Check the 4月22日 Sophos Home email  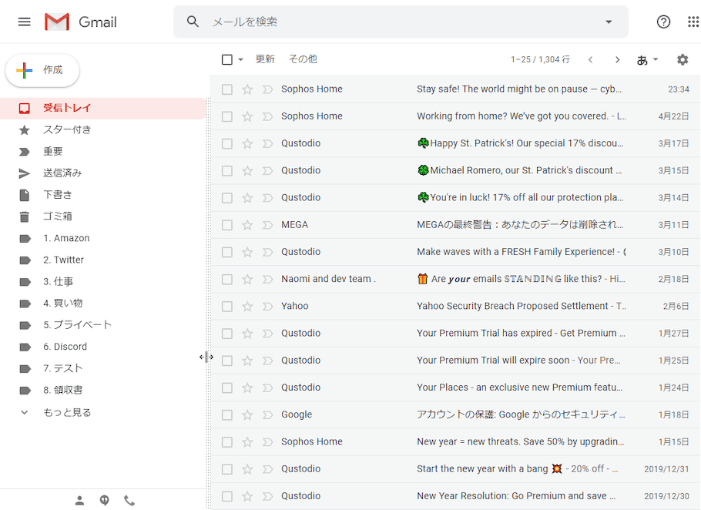coord(227,116)
